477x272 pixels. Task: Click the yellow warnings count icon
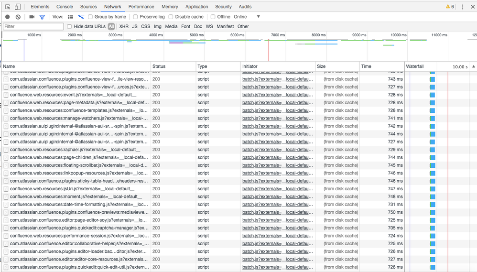(450, 7)
